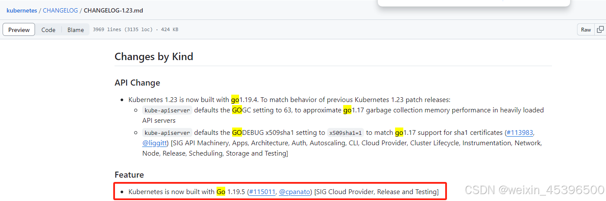Open the Raw file view
606x201 pixels.
(x=586, y=29)
